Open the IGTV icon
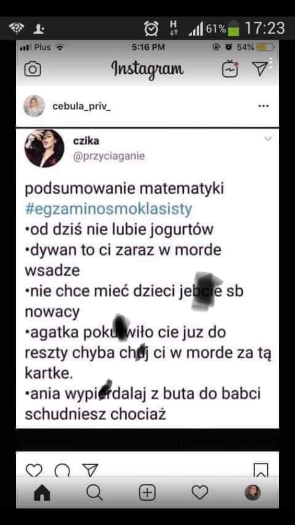This screenshot has width=295, height=525. tap(230, 69)
